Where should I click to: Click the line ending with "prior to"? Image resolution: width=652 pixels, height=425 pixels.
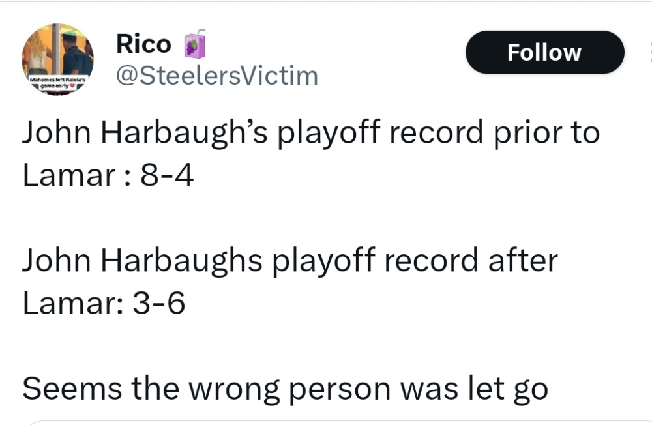point(310,133)
